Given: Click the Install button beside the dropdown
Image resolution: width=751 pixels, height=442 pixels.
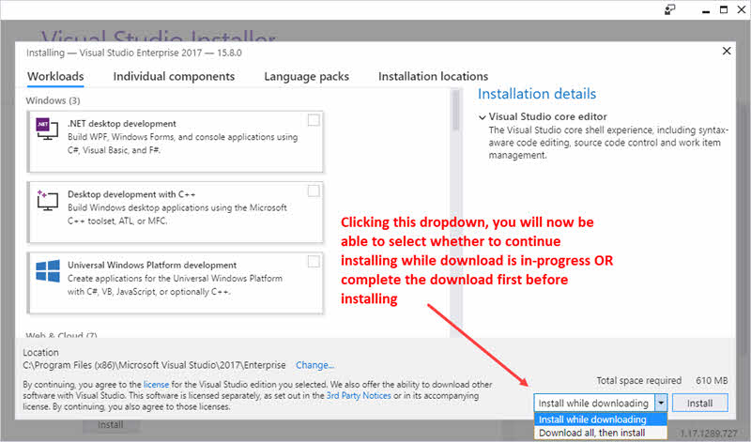Looking at the screenshot, I should (699, 404).
